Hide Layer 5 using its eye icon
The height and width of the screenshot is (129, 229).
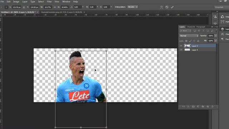181,46
